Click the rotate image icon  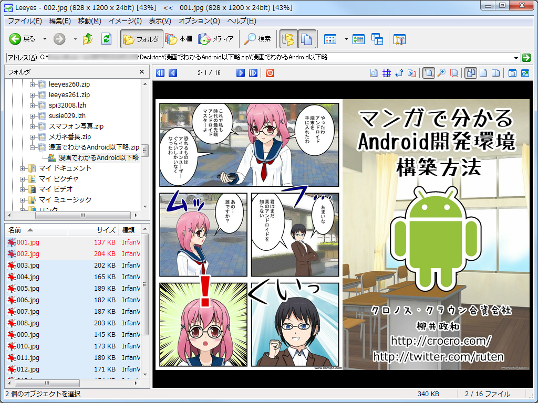point(399,73)
